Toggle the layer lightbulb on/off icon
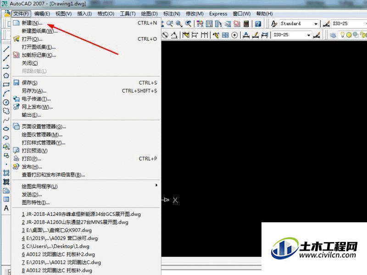The image size is (367, 275). pyautogui.click(x=342, y=35)
